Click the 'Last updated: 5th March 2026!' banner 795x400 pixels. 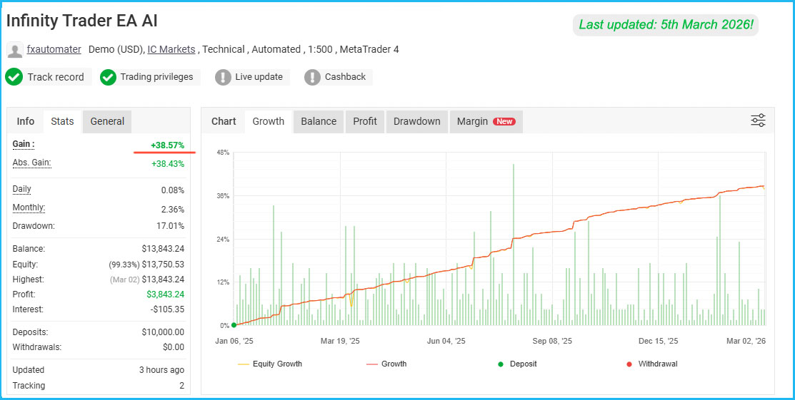point(666,25)
